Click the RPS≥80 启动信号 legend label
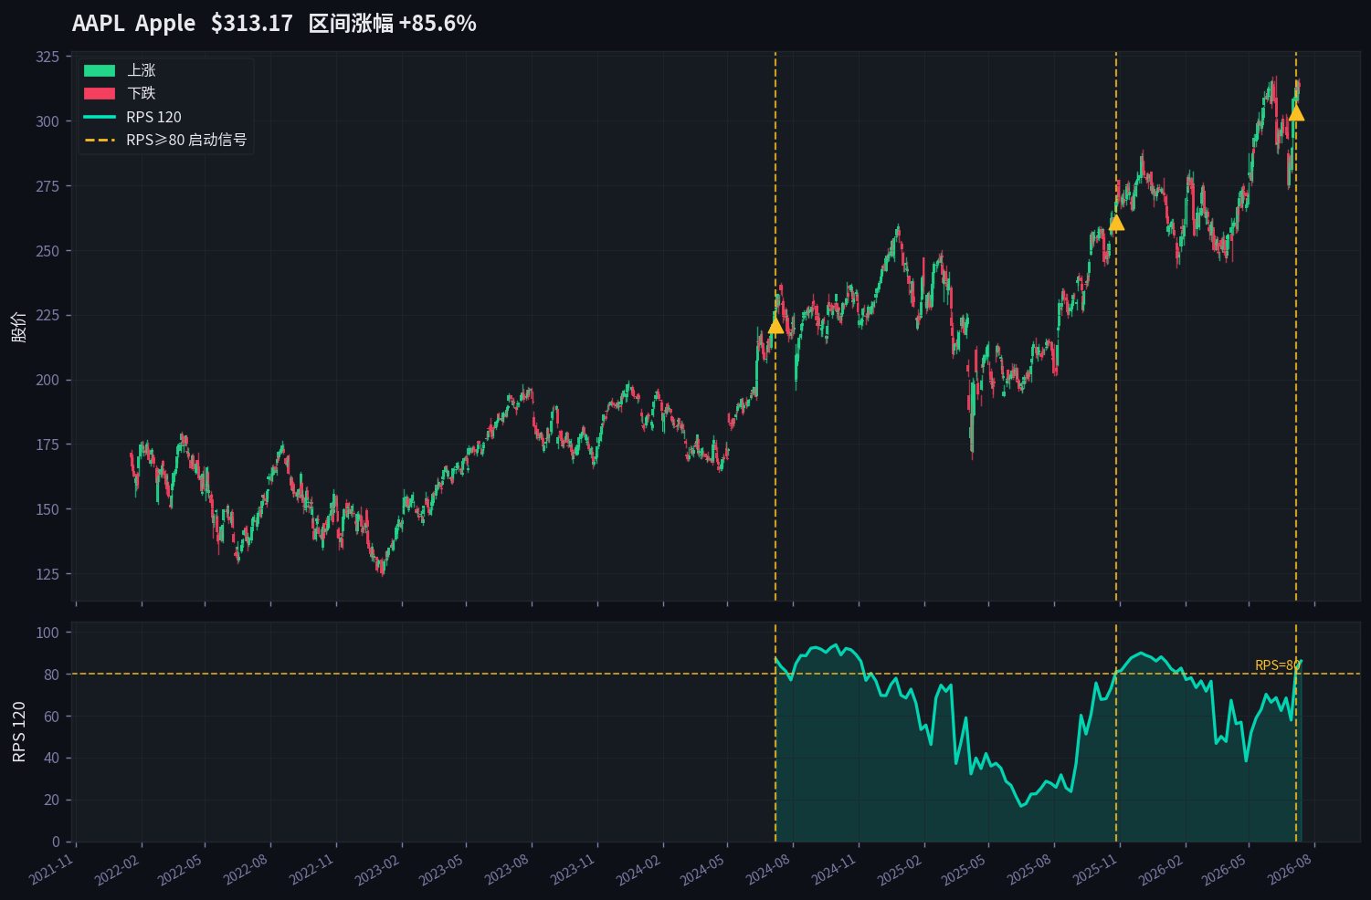Screen dimensions: 1371x900 [186, 140]
